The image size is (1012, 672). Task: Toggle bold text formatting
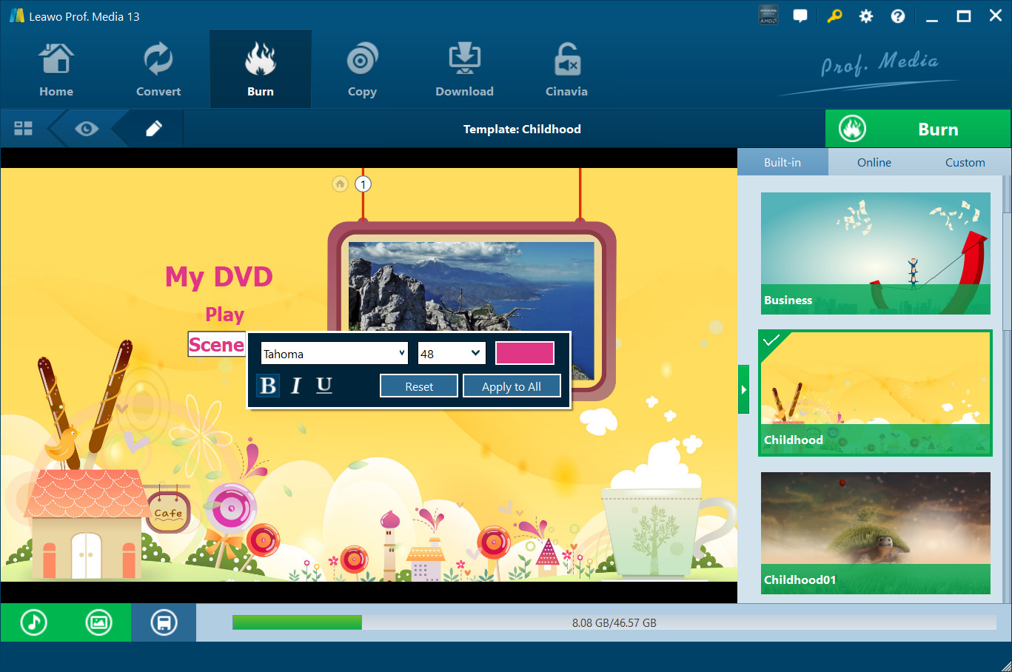point(267,386)
